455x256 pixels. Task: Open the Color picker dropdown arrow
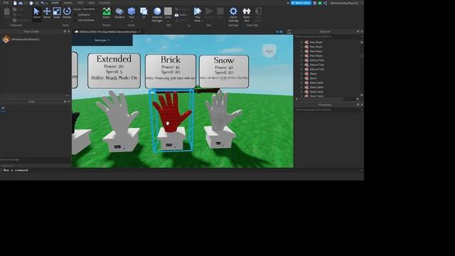click(168, 21)
